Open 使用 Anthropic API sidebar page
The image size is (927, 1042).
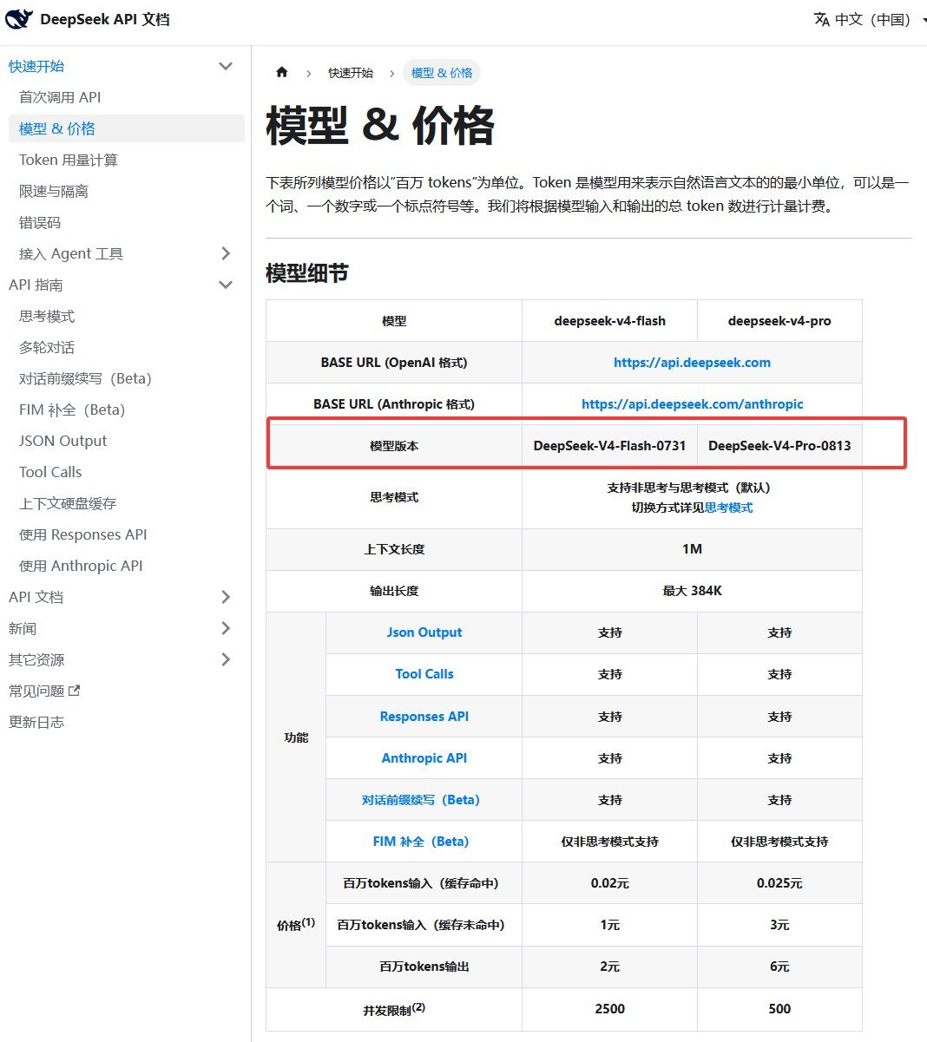81,566
